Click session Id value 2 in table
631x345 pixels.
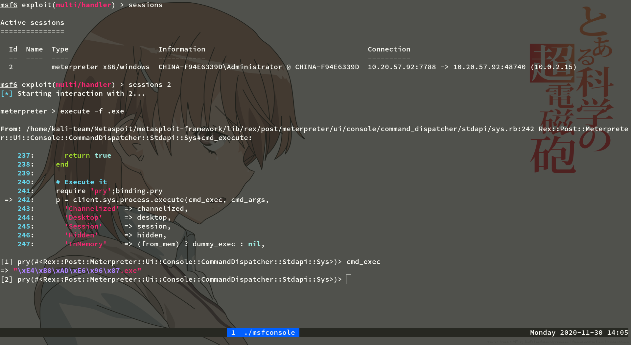click(x=11, y=67)
